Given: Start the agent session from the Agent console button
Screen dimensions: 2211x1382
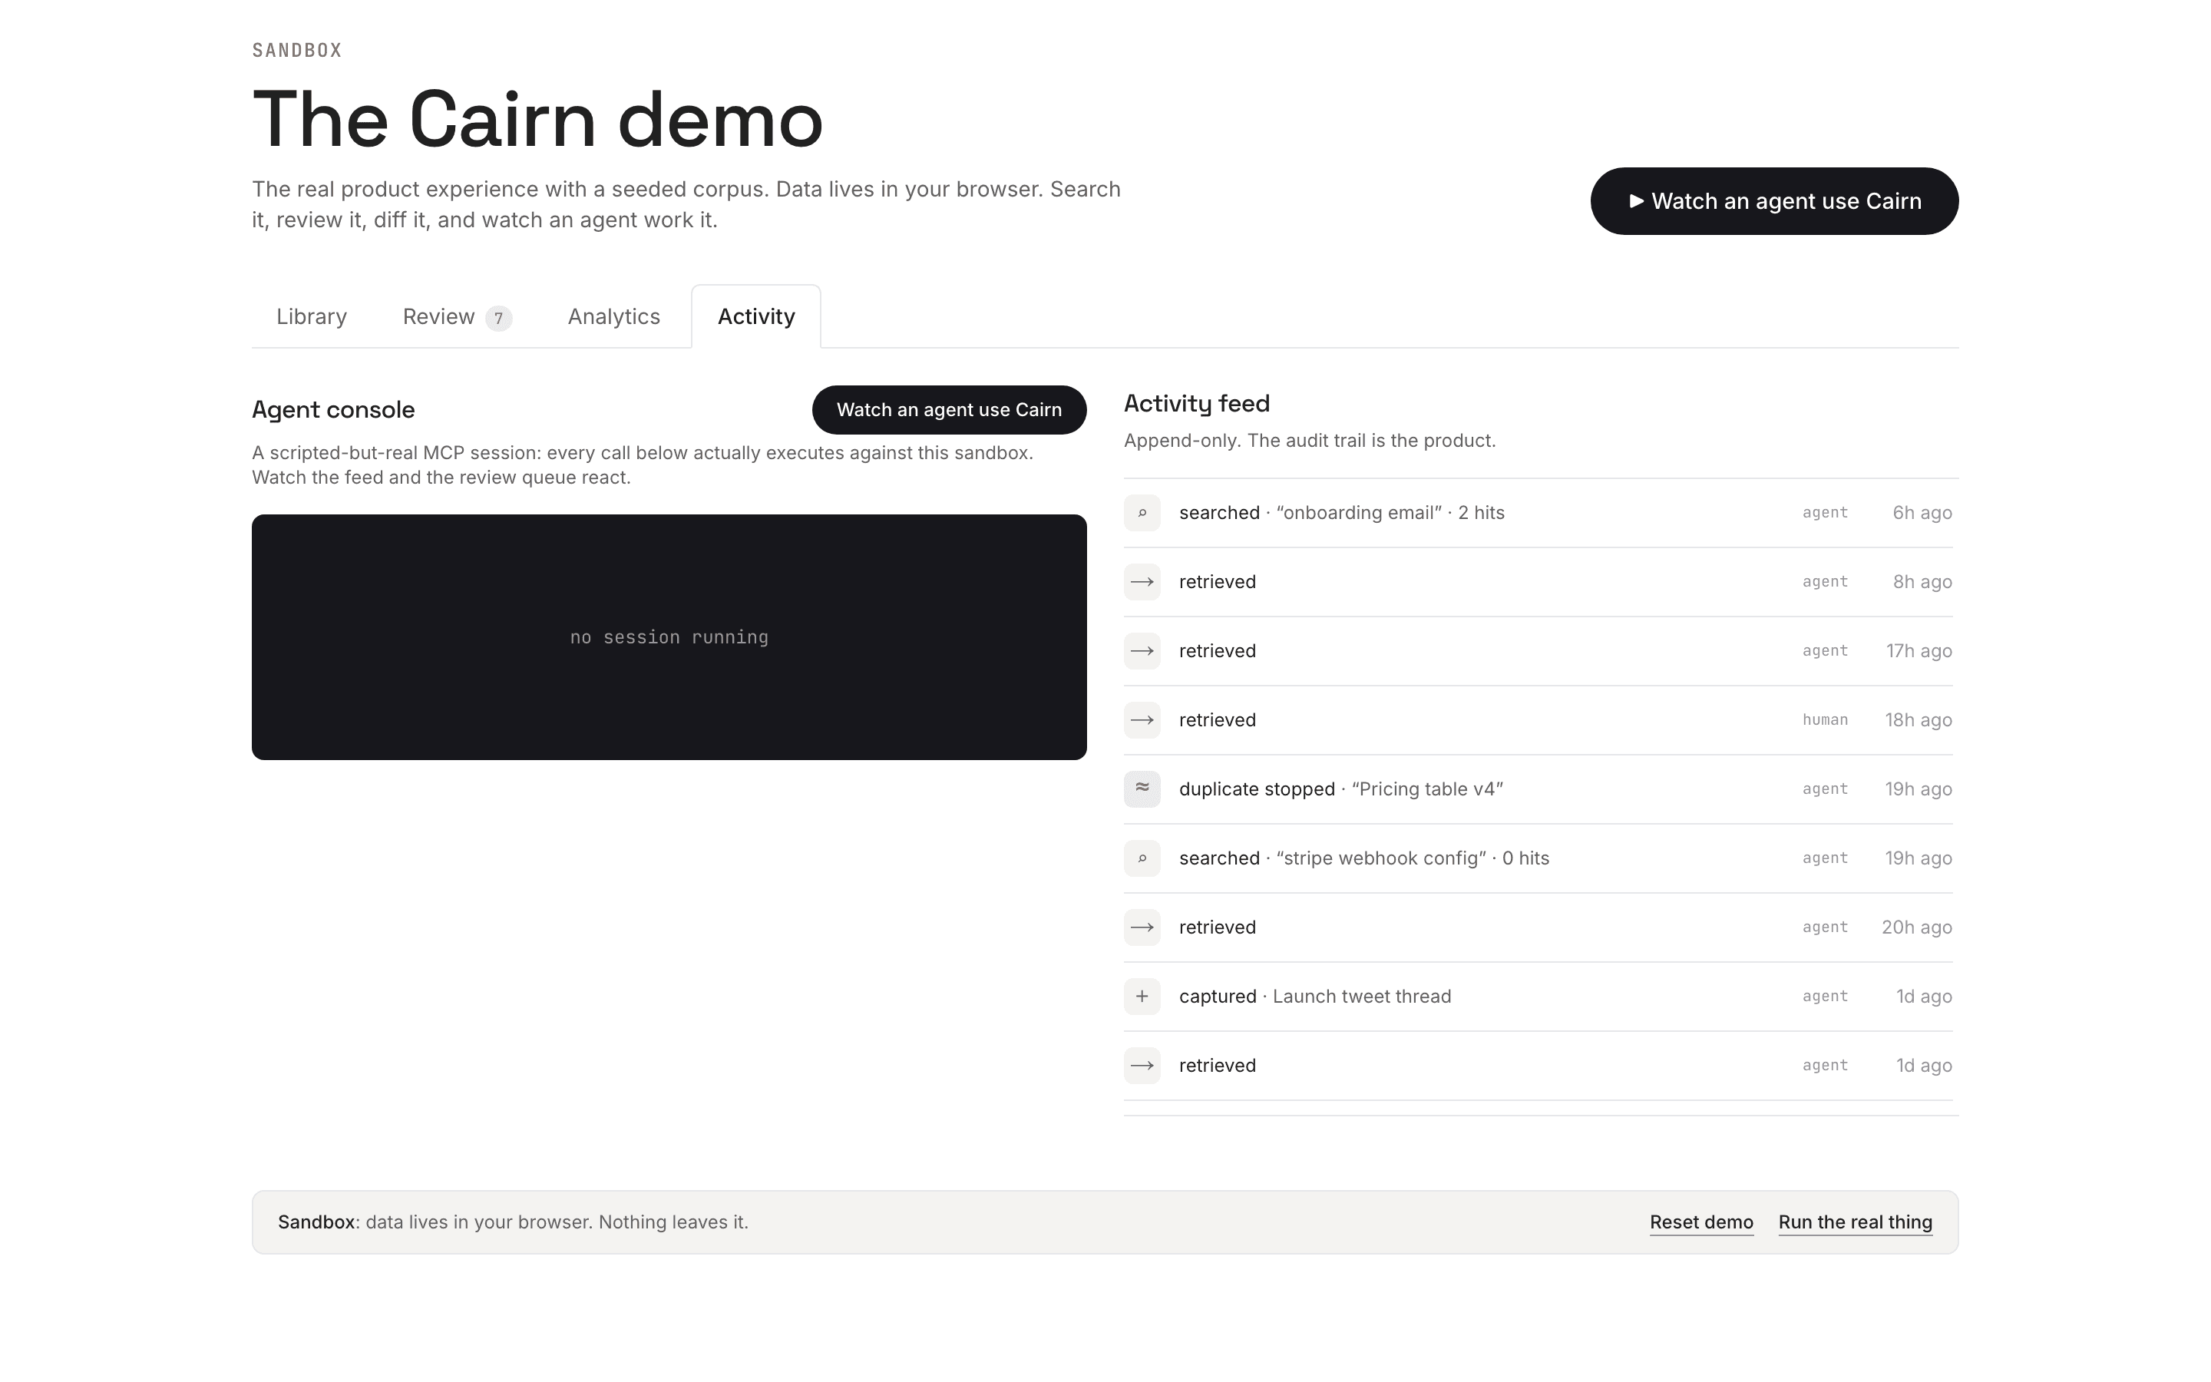Looking at the screenshot, I should (x=949, y=409).
